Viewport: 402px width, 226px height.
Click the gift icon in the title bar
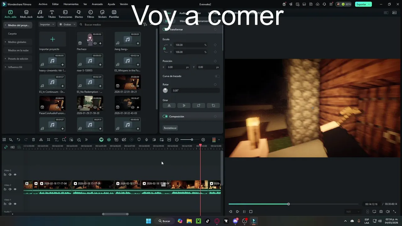tap(284, 4)
